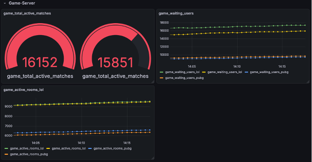Toggle blue game_waiting_users_pubg series name
This screenshot has width=312, height=162.
269,72
